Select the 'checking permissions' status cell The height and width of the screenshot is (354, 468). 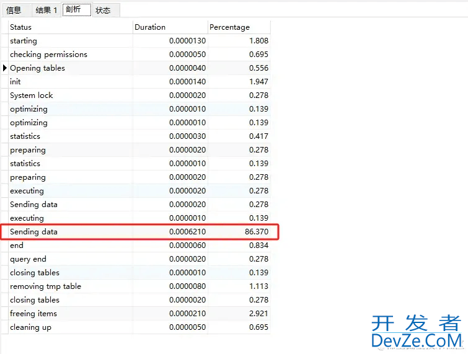coord(71,55)
